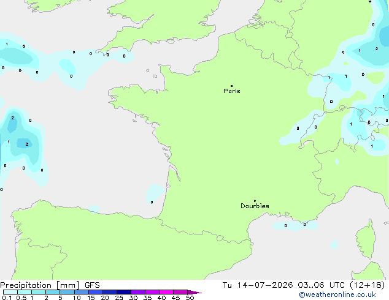Screen dimensions: 389x300
Task: Click the Precipitation [mm] GFS title
Action: pos(50,285)
